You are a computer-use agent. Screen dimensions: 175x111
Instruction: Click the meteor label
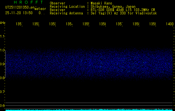[x=40, y=9]
